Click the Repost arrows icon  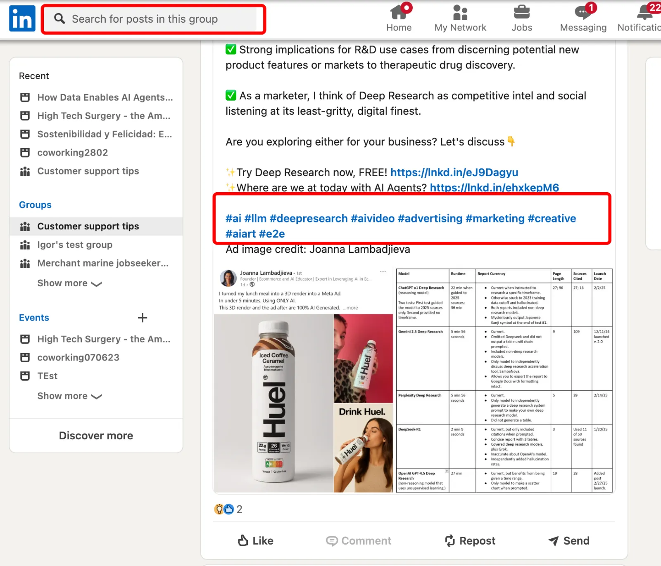pos(450,540)
